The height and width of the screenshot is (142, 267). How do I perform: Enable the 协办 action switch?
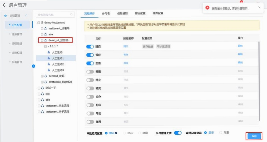(90, 97)
